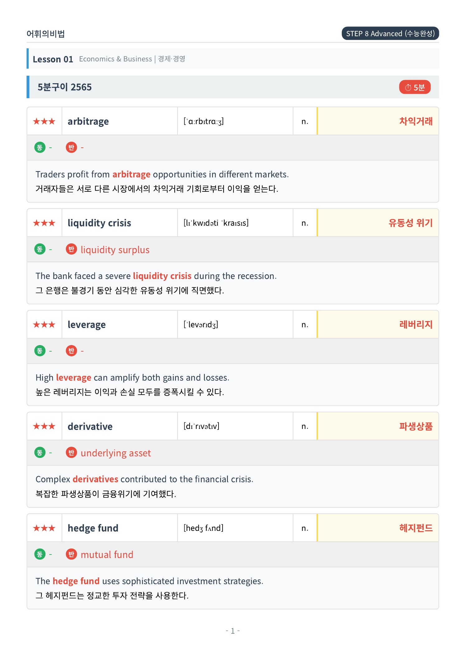Click the three-star rating beside leverage
The height and width of the screenshot is (663, 466).
44,324
